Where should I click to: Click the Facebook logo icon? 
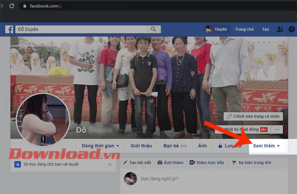tap(9, 29)
